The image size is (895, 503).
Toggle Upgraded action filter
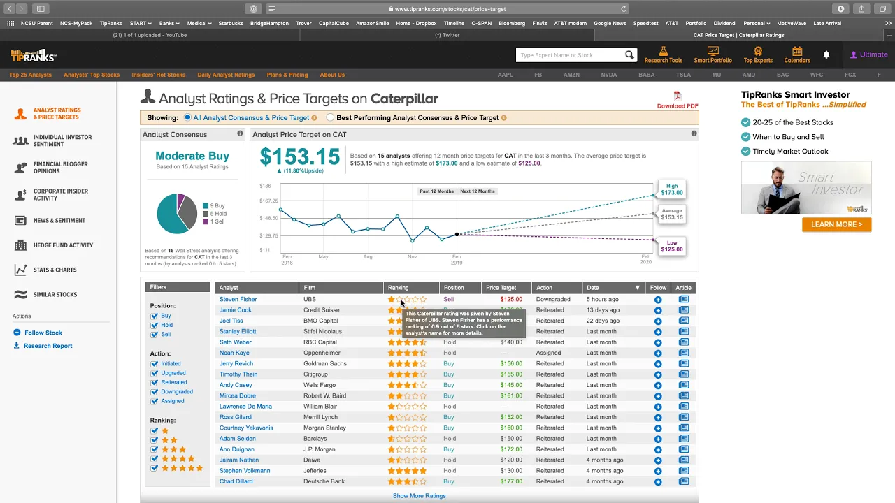(x=155, y=373)
